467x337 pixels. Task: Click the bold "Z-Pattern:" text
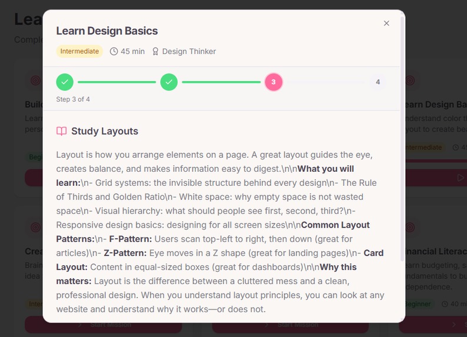125,253
